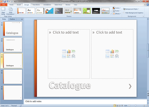
Task: Click the Undo icon in the quick access toolbar
Action: point(7,1)
